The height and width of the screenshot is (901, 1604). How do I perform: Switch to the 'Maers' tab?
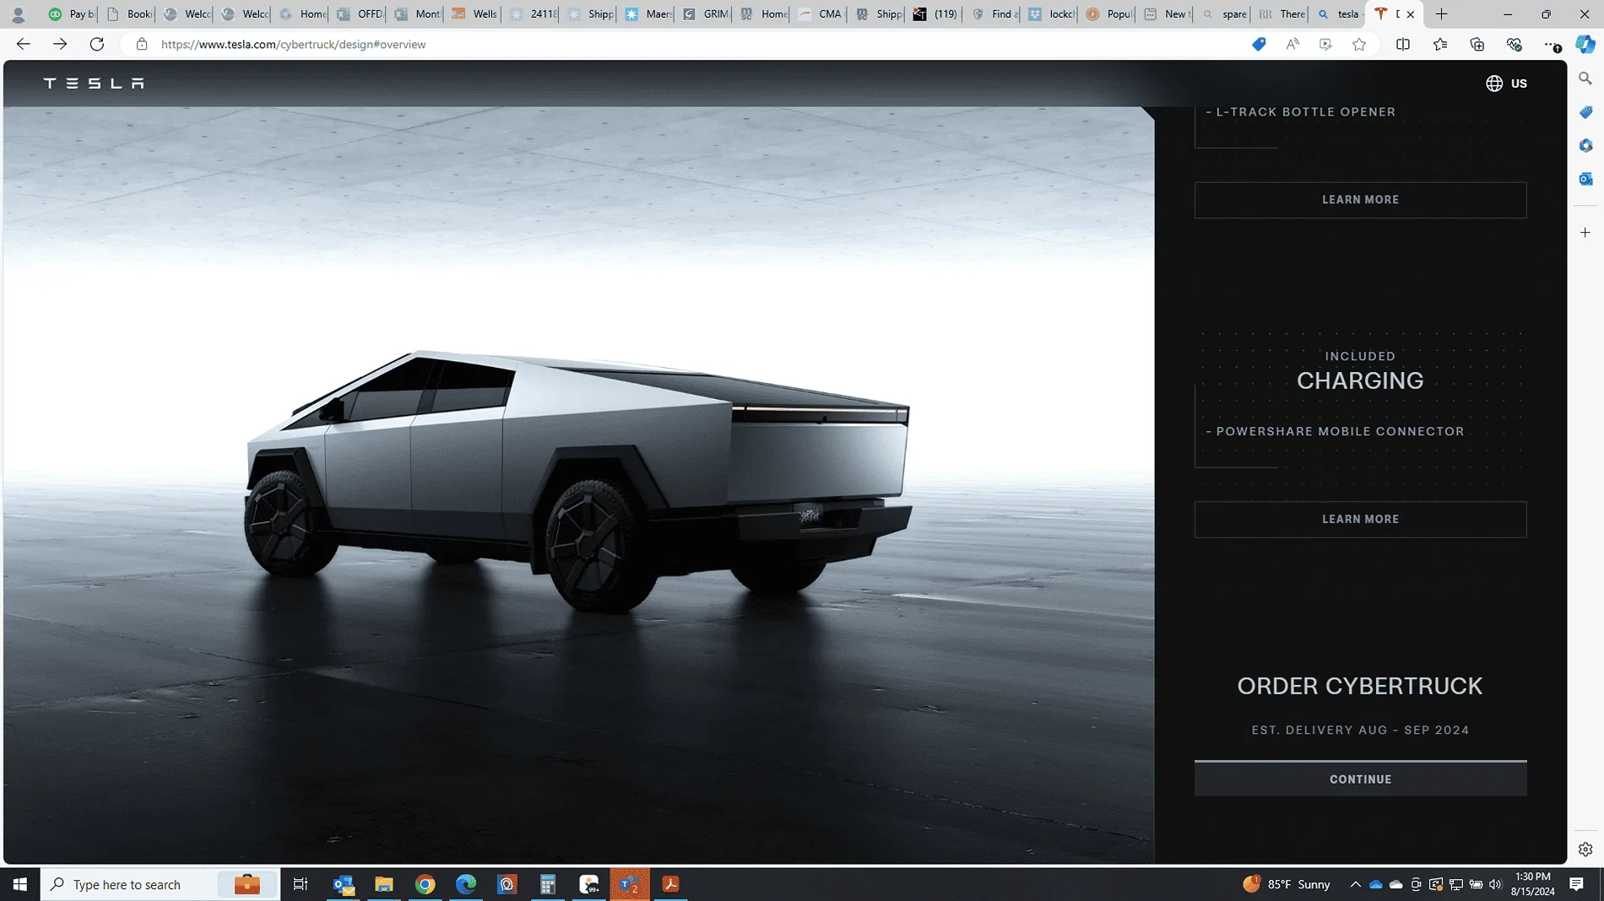click(x=647, y=14)
